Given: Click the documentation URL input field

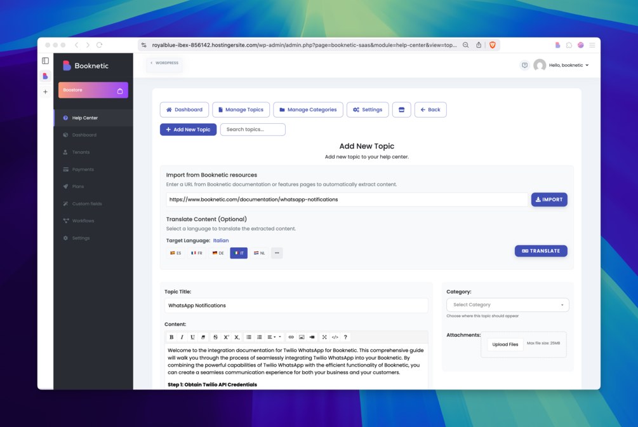Looking at the screenshot, I should pos(347,200).
